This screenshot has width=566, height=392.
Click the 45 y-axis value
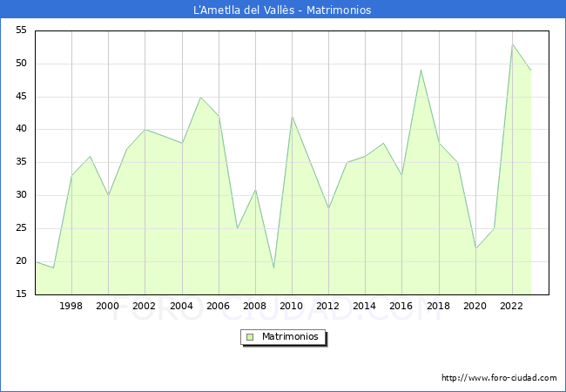22,97
